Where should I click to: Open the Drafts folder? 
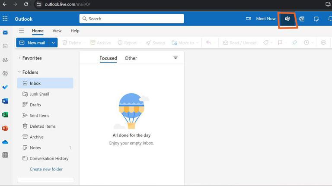click(x=45, y=104)
